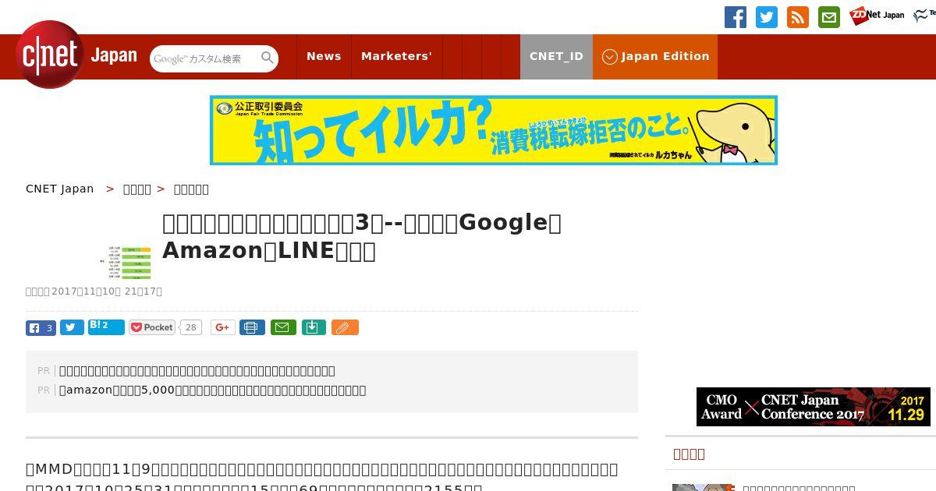Click the orange paperclip clip icon
936x491 pixels.
(345, 327)
